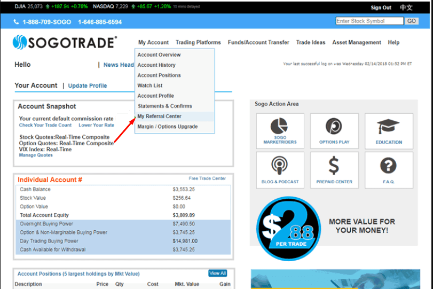Select Margin / Options Upgrade from dropdown
Image resolution: width=433 pixels, height=289 pixels.
point(174,127)
